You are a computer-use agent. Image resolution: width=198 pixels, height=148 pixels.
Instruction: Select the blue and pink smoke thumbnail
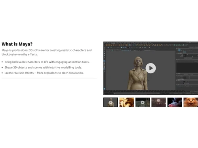[x=175, y=102]
